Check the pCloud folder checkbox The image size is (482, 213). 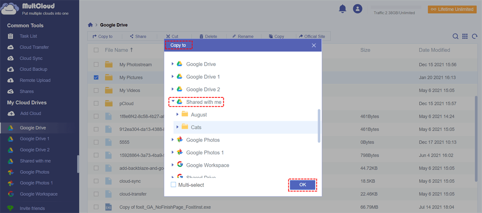click(x=96, y=103)
